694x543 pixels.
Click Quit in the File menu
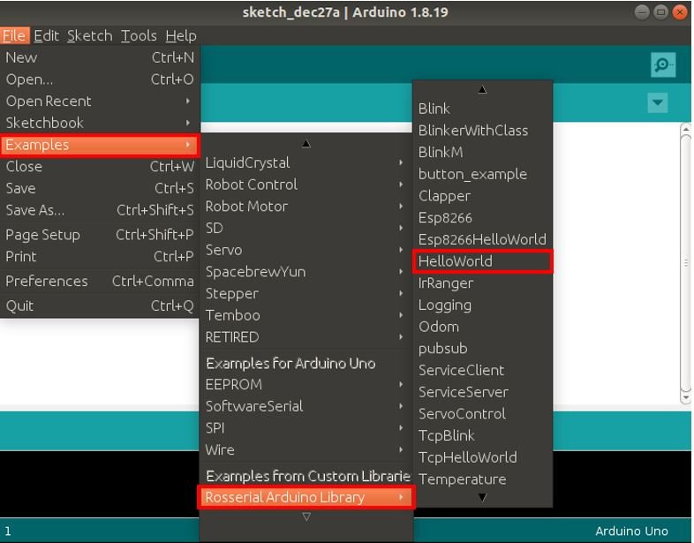point(100,305)
